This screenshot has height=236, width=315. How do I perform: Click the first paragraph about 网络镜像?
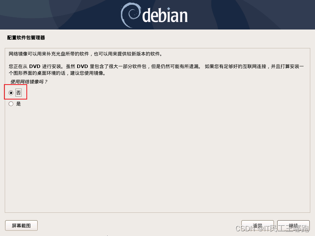click(x=85, y=54)
